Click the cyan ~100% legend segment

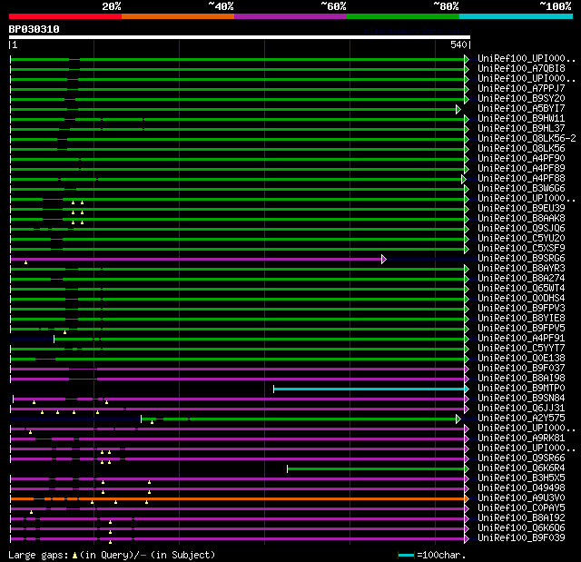coord(517,16)
